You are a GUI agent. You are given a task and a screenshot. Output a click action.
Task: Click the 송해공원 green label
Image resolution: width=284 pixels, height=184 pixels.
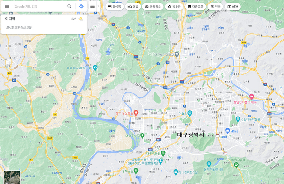pos(127,171)
